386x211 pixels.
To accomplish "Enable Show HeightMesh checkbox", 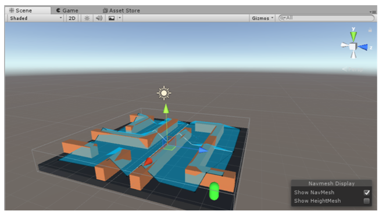I will coord(367,201).
